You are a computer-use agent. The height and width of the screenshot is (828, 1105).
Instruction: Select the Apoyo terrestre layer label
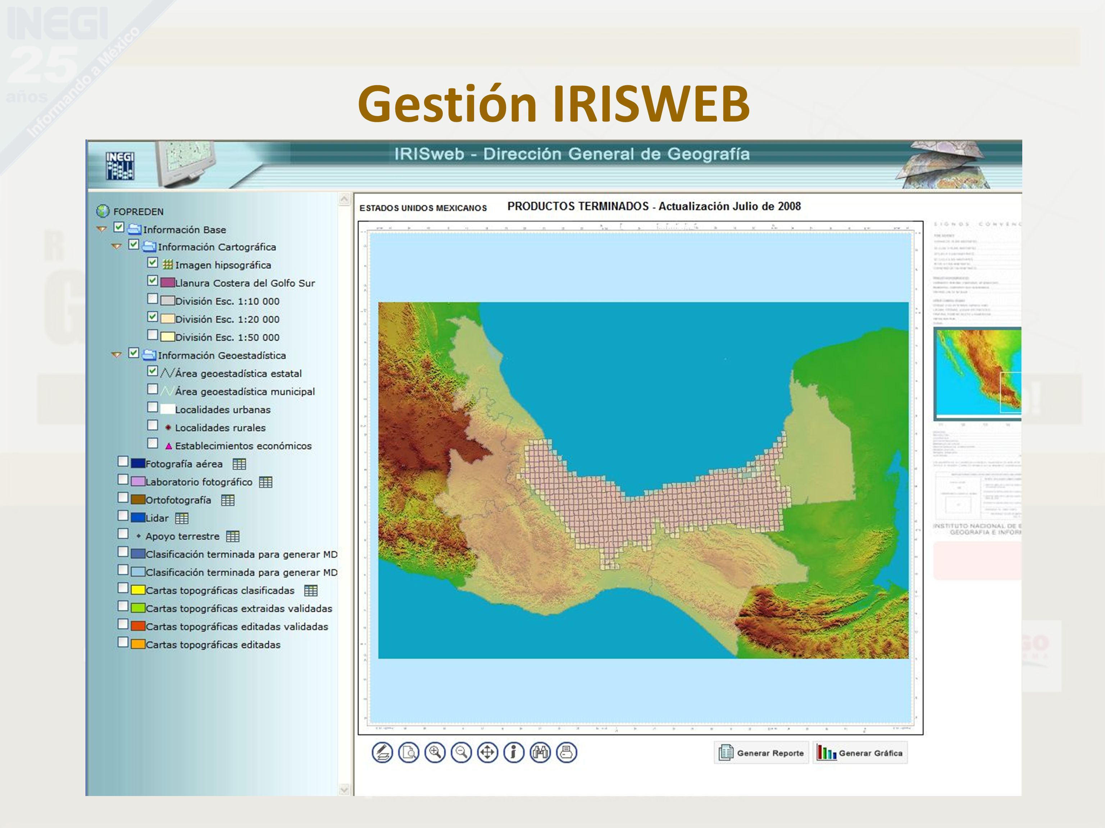pos(182,537)
